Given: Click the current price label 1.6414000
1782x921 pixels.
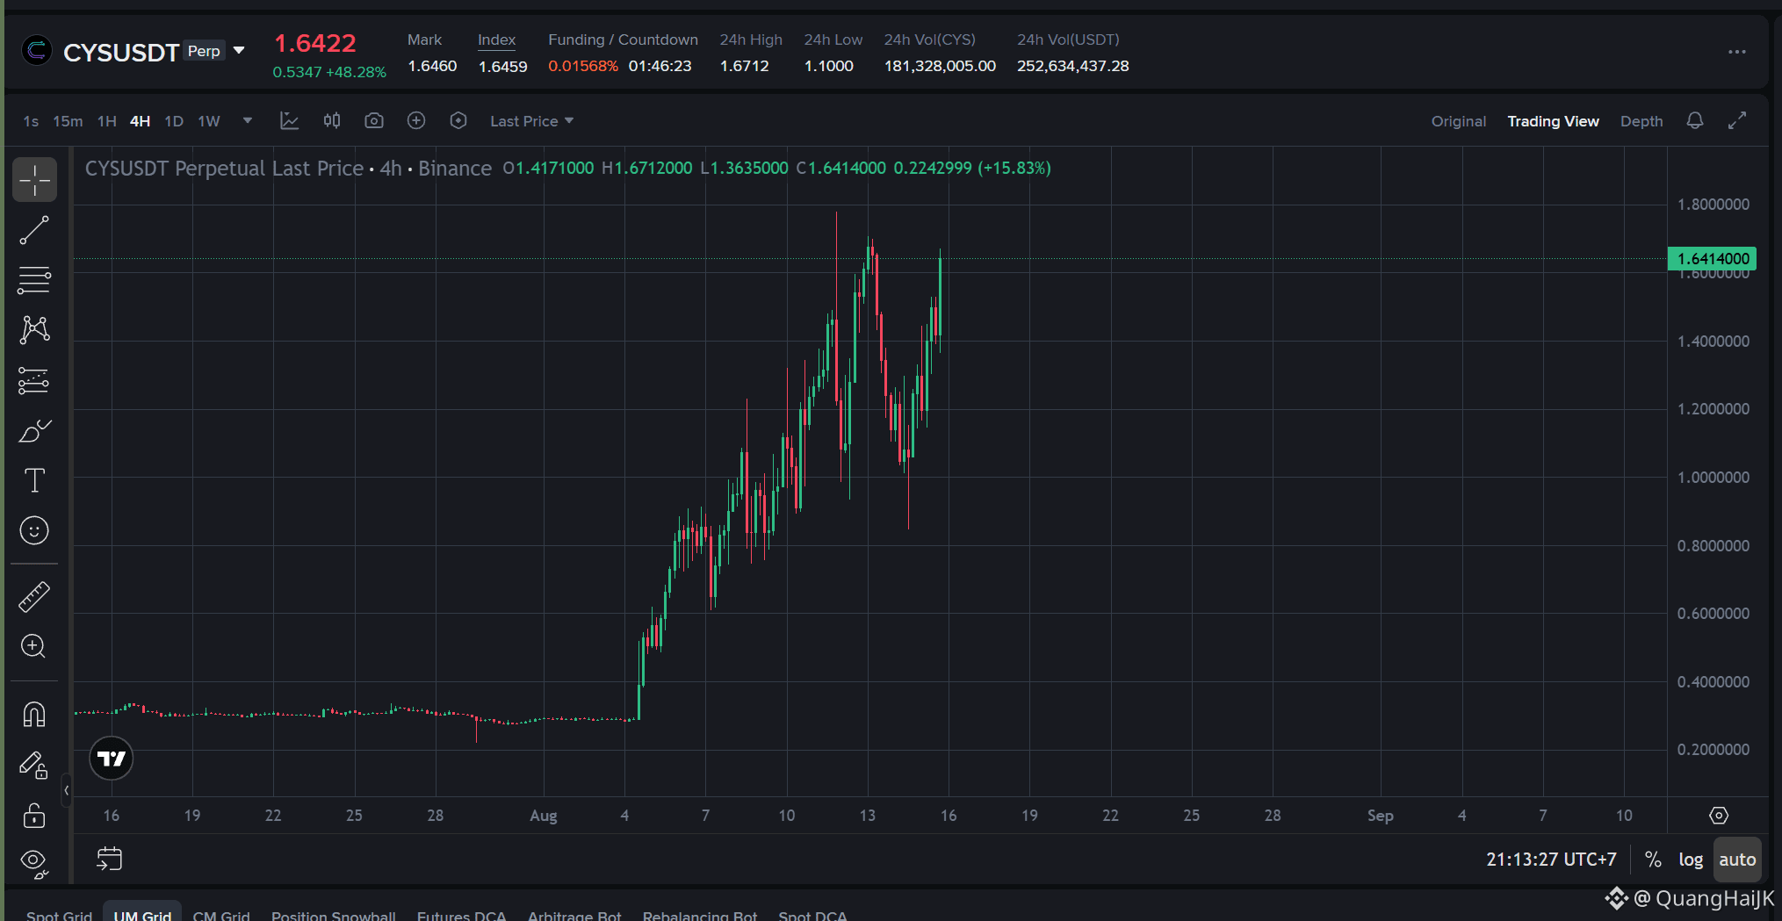Looking at the screenshot, I should tap(1712, 259).
